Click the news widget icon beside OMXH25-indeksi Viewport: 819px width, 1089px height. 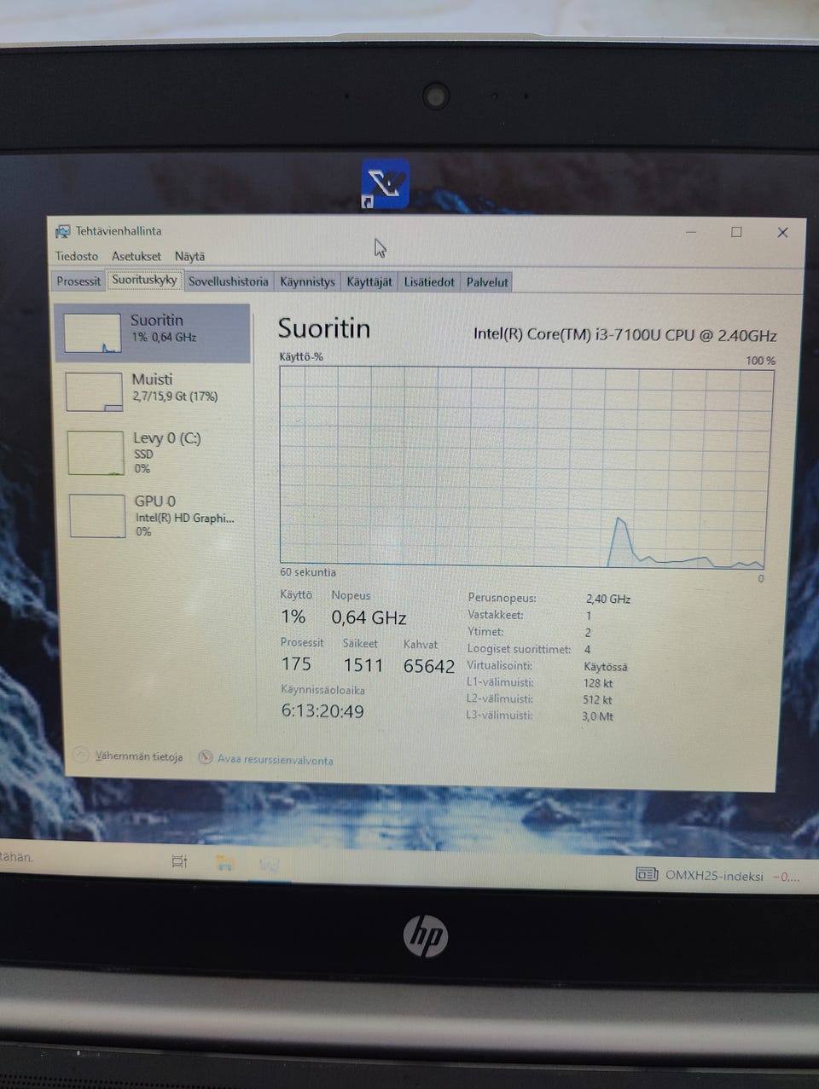pyautogui.click(x=647, y=874)
